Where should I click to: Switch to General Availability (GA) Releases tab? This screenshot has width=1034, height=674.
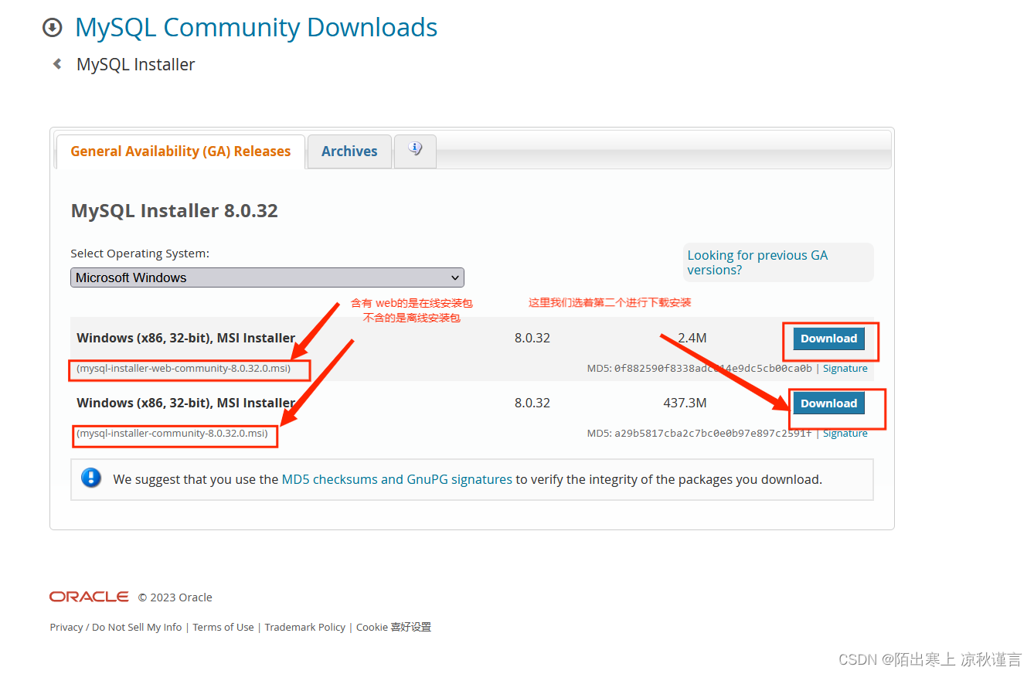[x=181, y=151]
